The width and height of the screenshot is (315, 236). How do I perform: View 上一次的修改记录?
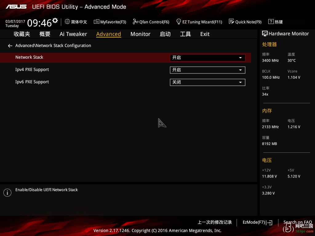215,222
